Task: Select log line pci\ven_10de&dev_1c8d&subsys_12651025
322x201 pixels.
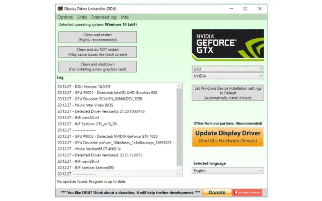Action: click(x=116, y=143)
